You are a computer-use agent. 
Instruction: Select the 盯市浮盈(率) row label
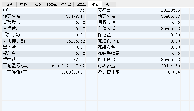coord(16,72)
